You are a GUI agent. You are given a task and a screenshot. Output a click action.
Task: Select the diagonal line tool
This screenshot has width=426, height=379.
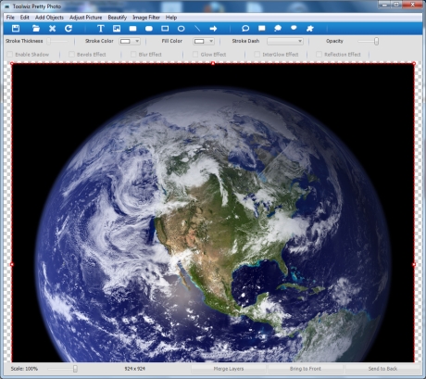[x=197, y=29]
